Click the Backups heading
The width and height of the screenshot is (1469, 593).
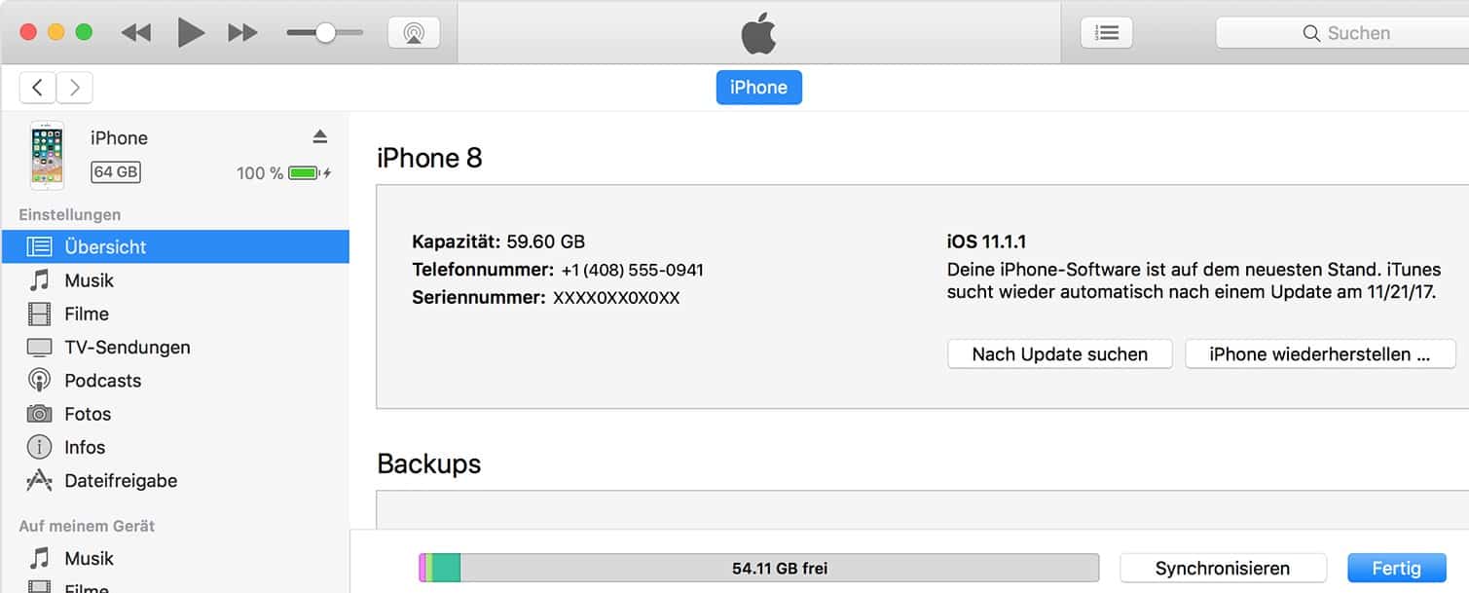tap(428, 463)
